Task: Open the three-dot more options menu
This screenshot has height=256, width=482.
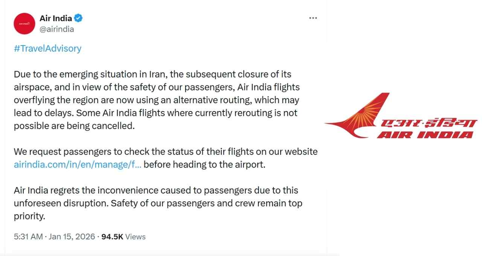Action: [313, 18]
